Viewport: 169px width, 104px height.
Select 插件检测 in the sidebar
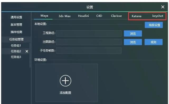[x=16, y=32]
